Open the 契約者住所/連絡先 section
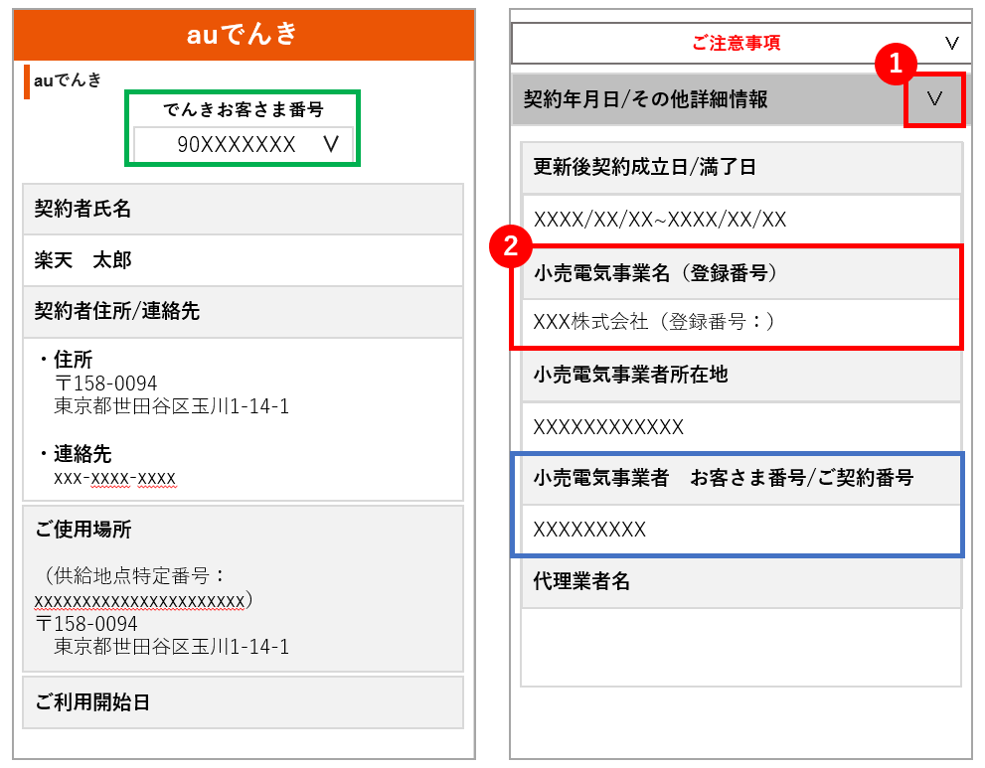 click(242, 311)
